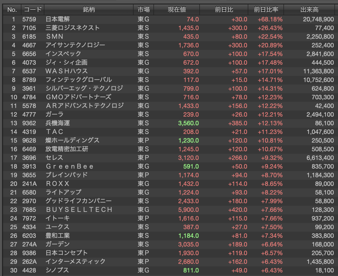
Task: Click the green price 591.0
Action: pyautogui.click(x=191, y=166)
